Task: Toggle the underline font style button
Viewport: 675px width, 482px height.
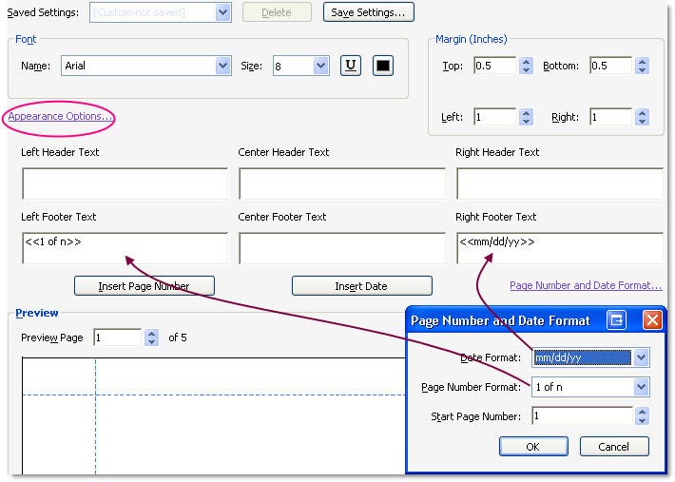Action: [350, 67]
